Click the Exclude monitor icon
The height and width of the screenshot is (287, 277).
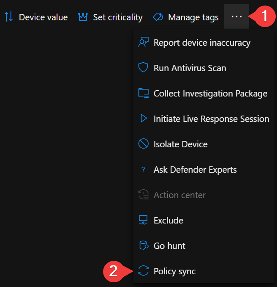click(143, 220)
